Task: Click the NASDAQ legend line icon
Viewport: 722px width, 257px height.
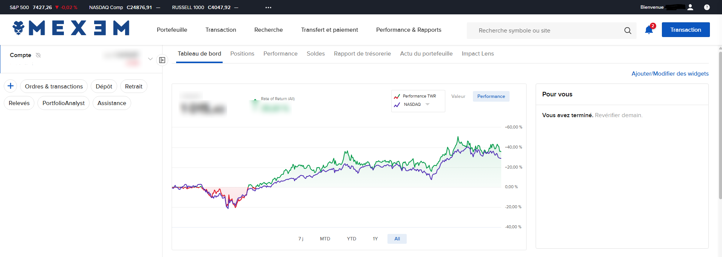Action: [397, 105]
